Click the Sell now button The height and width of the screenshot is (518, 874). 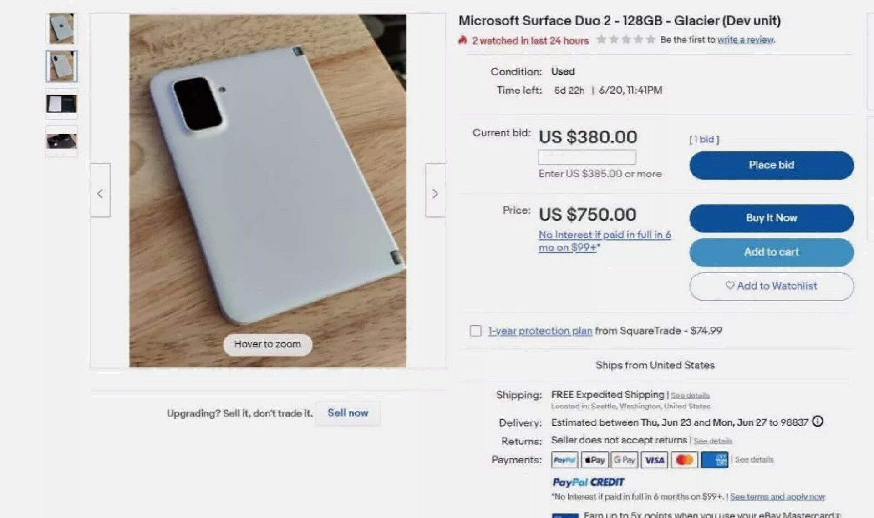(348, 413)
